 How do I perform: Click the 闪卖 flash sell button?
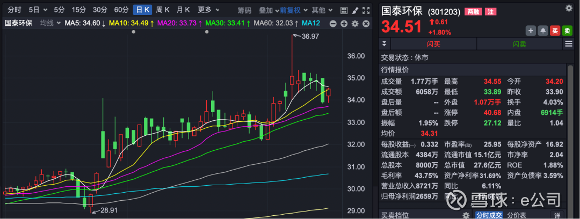click(x=519, y=44)
